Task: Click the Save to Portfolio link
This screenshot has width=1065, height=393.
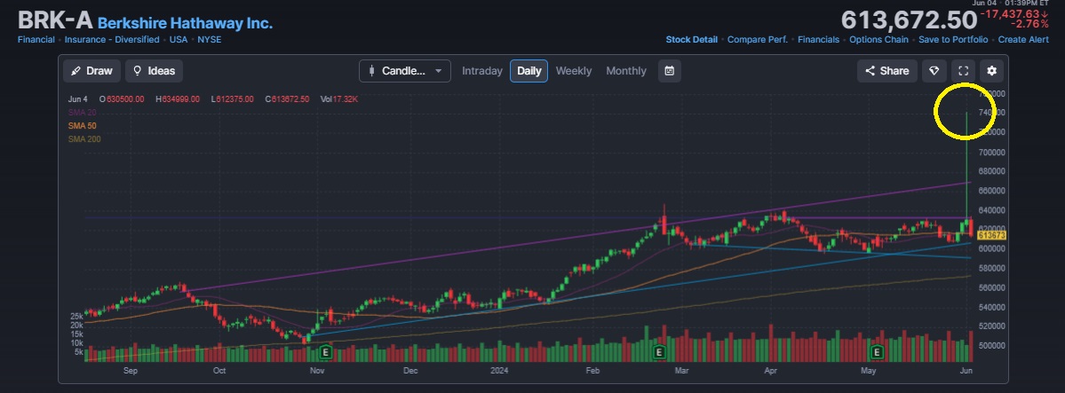Action: pyautogui.click(x=953, y=39)
